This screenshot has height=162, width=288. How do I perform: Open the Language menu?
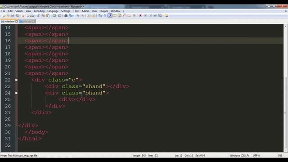point(53,11)
